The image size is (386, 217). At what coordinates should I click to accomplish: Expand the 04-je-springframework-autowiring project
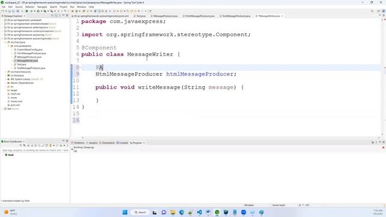click(2, 35)
